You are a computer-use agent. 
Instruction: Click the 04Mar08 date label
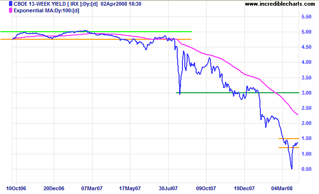coord(282,188)
